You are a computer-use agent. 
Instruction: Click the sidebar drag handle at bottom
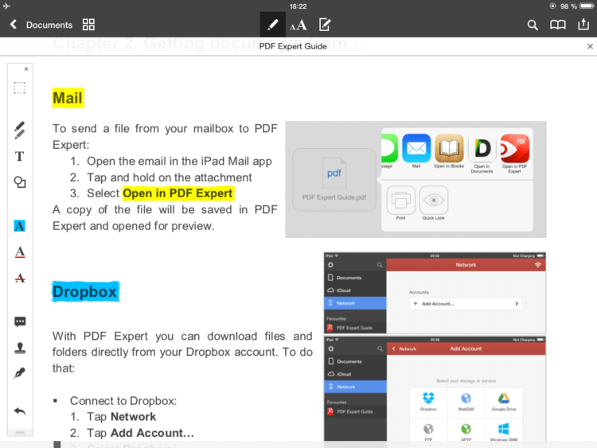coord(20,432)
